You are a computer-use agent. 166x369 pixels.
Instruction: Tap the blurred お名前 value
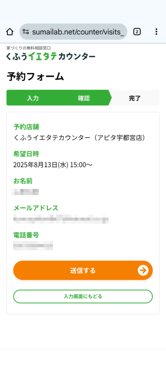(25, 192)
